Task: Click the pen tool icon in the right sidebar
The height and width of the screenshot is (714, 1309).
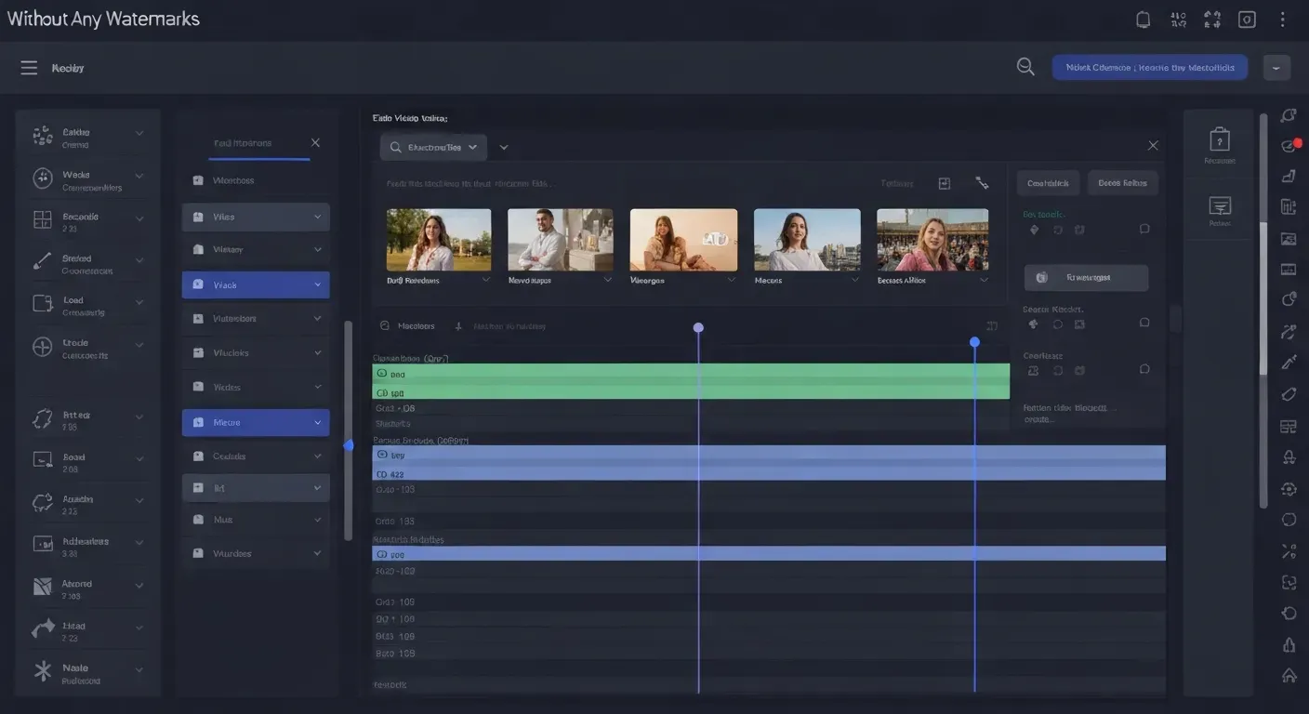Action: click(1288, 362)
